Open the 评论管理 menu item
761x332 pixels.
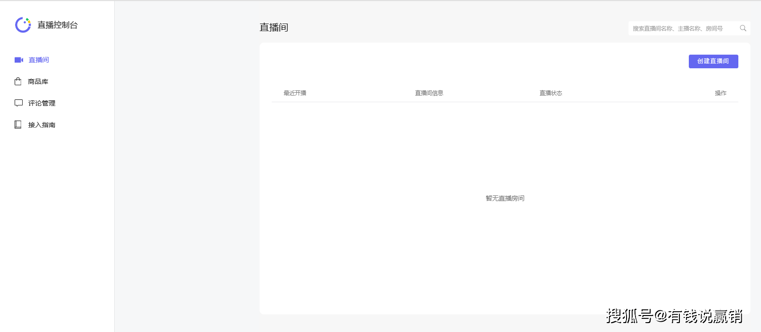pos(42,103)
